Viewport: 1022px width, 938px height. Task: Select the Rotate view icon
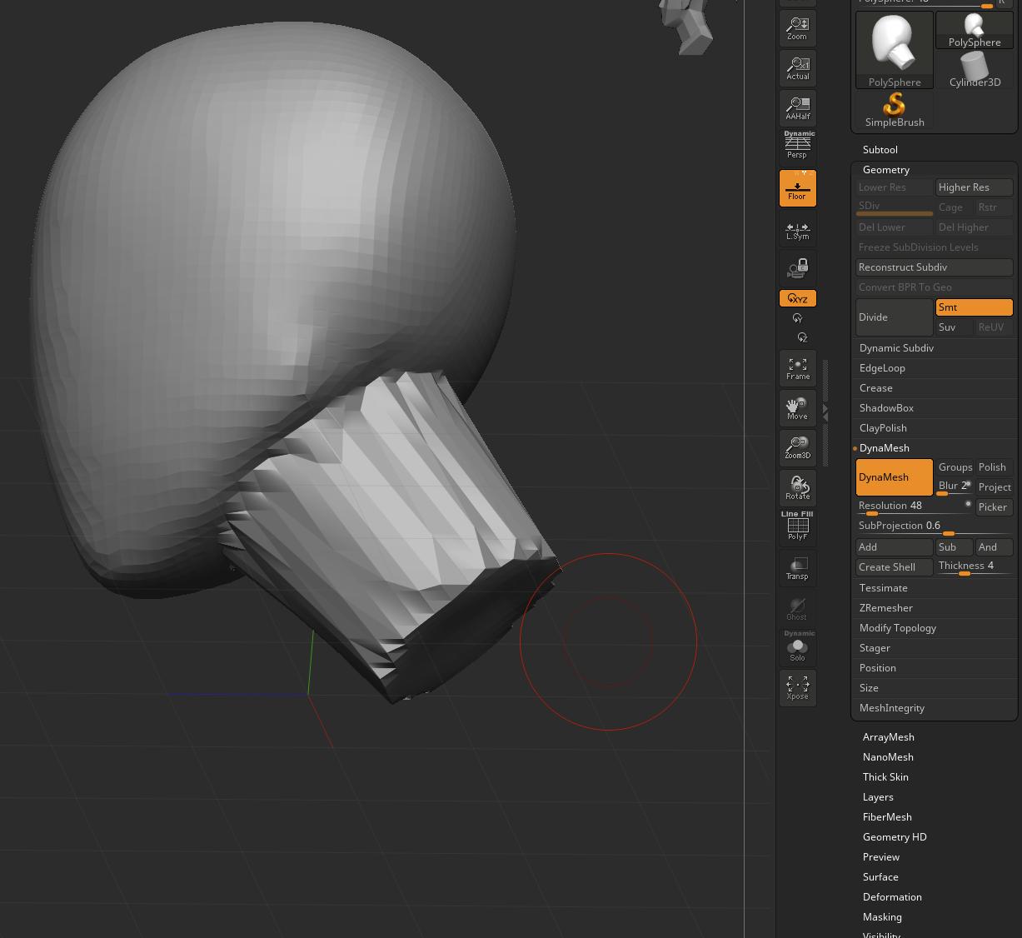tap(797, 487)
